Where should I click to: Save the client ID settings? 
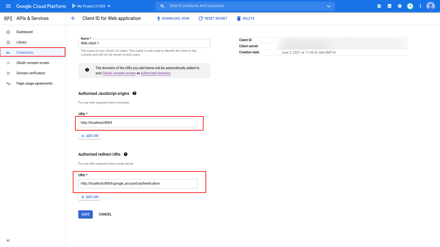pos(85,215)
